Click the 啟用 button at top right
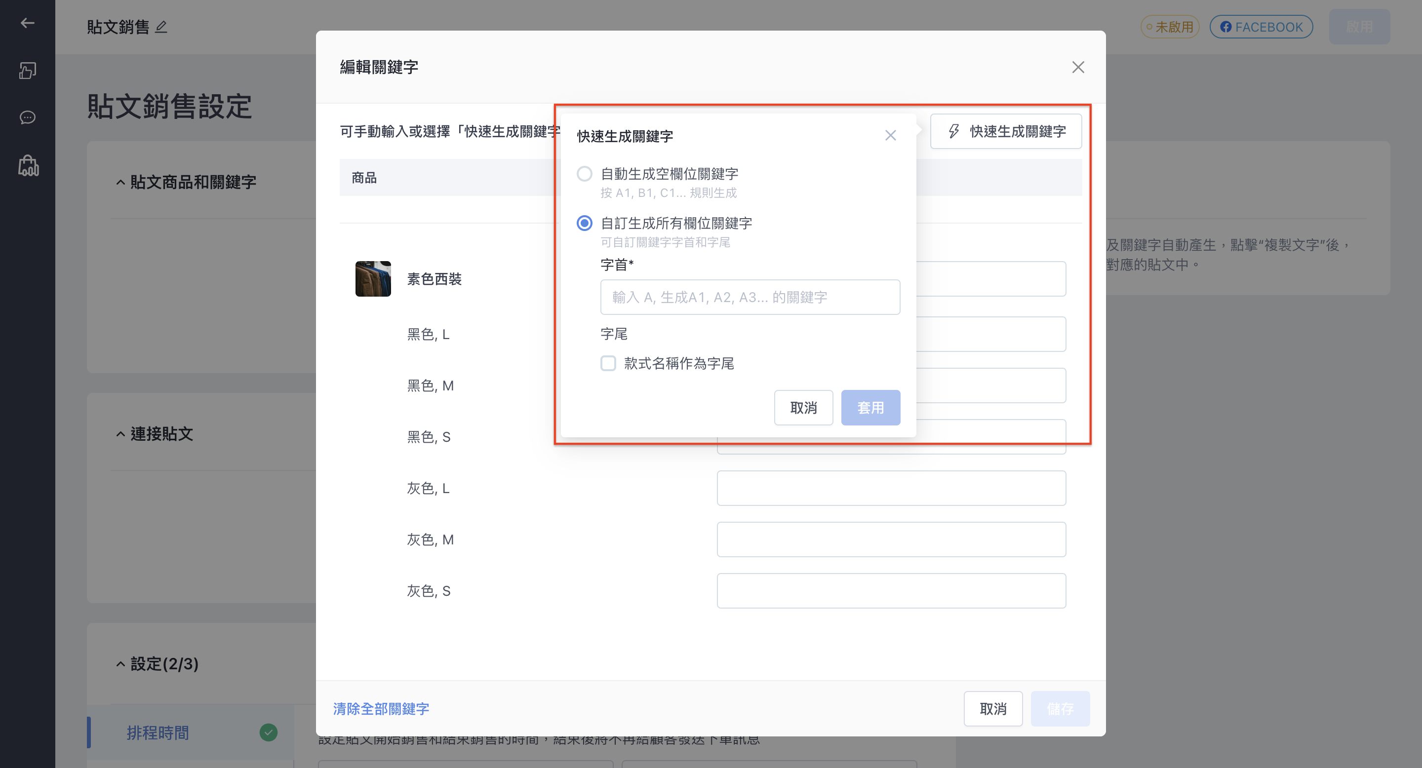Image resolution: width=1422 pixels, height=768 pixels. (x=1359, y=27)
